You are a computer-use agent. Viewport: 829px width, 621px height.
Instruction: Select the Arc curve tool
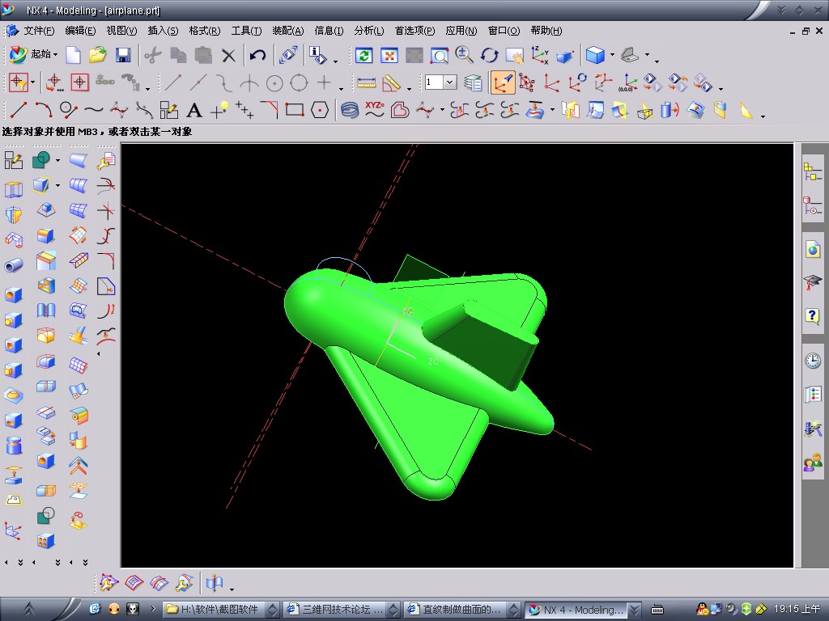(44, 110)
